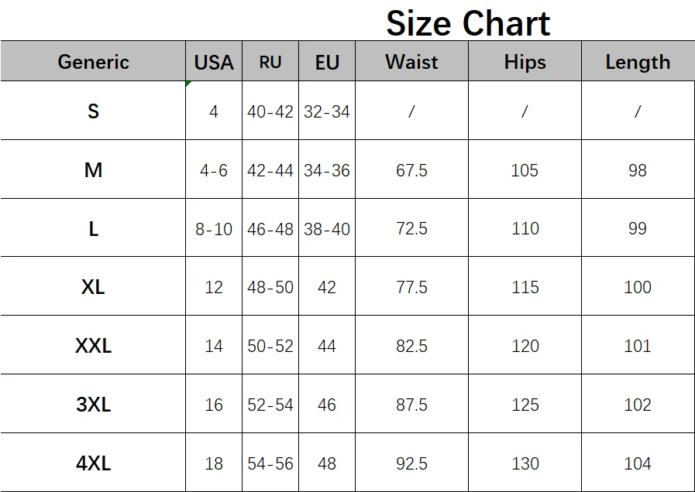
Task: Click the Size Chart title
Action: [468, 23]
